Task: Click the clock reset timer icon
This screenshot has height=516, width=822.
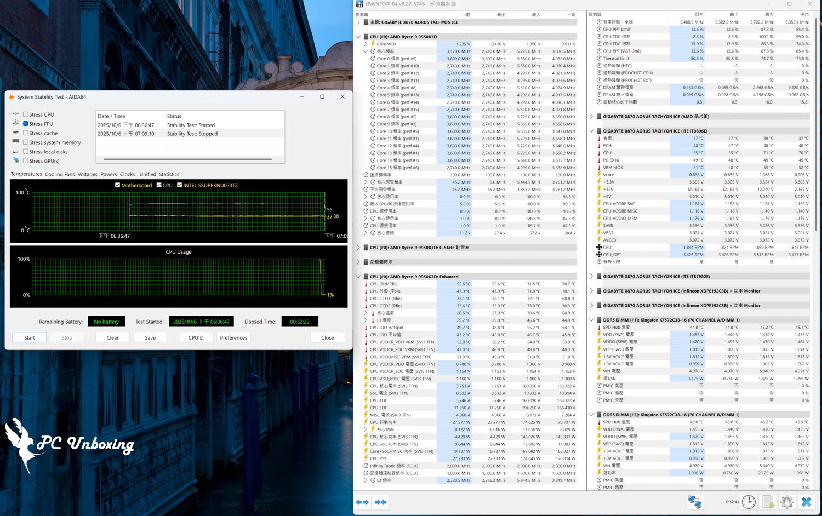Action: (x=749, y=502)
